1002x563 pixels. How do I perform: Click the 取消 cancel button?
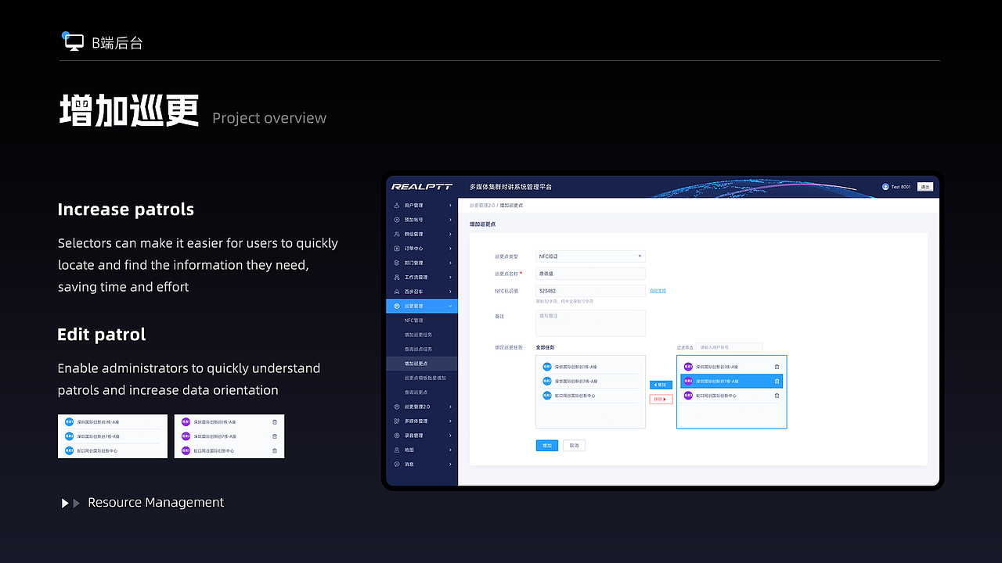pyautogui.click(x=574, y=446)
